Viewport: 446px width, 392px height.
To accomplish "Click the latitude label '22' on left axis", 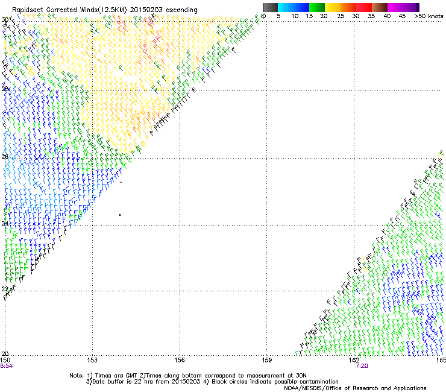I will click(5, 289).
